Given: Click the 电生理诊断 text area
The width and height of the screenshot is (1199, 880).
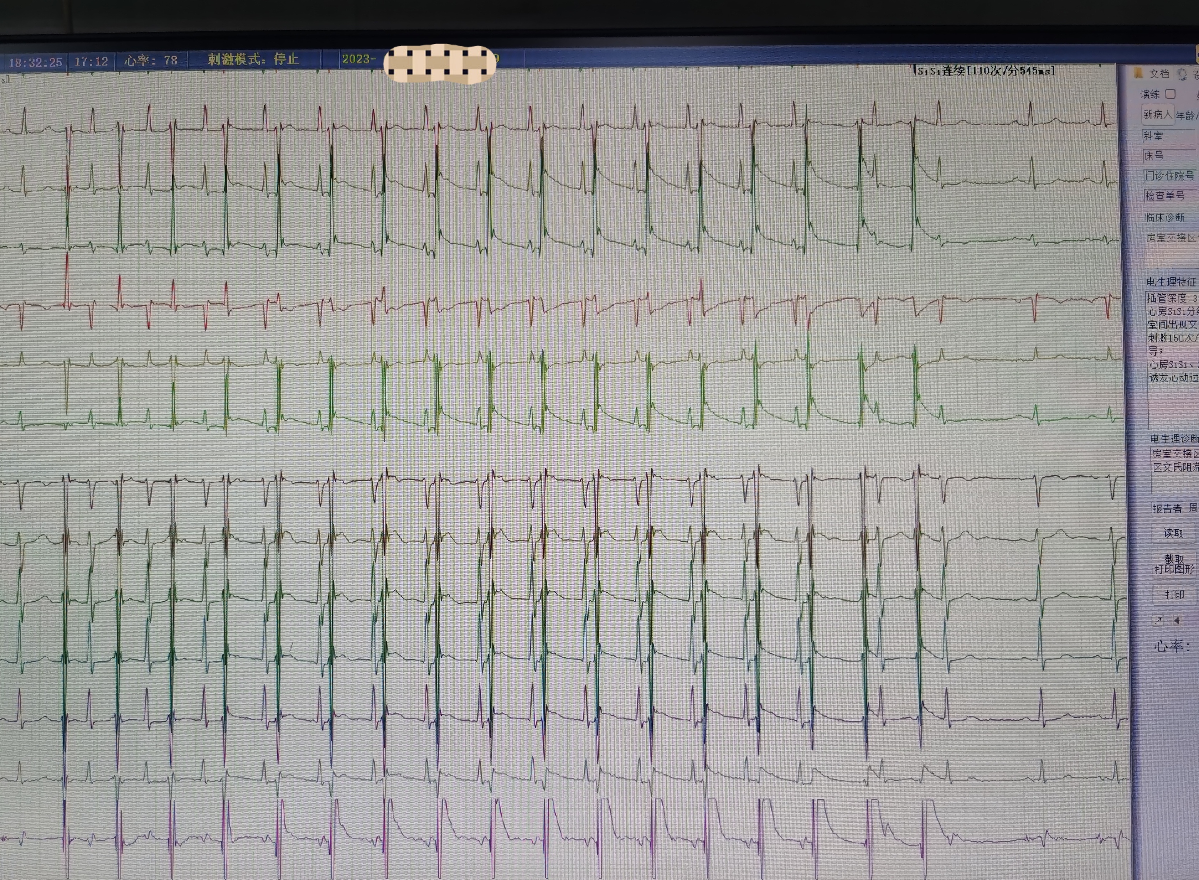Looking at the screenshot, I should (x=1175, y=470).
